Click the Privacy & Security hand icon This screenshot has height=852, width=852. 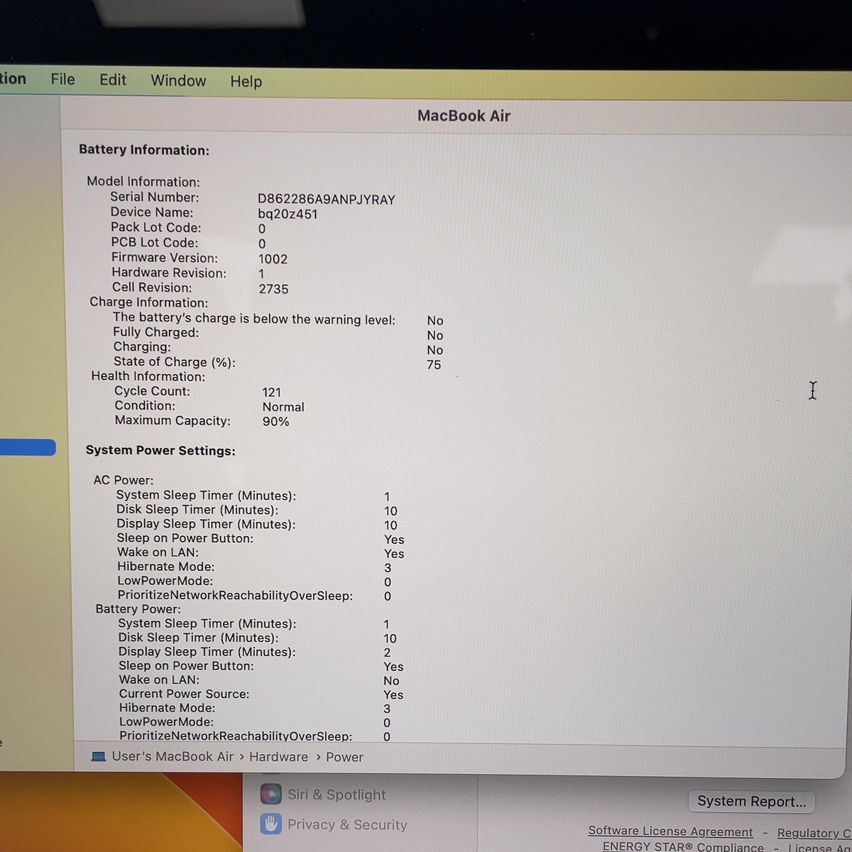click(x=271, y=824)
